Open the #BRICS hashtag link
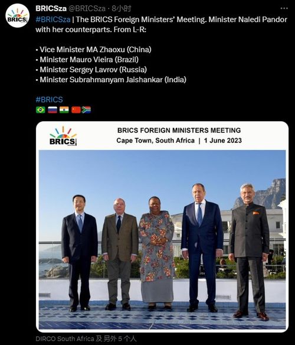This screenshot has height=345, width=295. (x=49, y=100)
